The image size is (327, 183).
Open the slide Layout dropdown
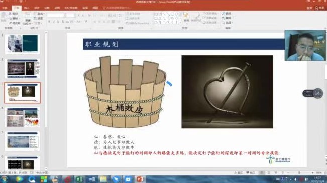point(39,14)
